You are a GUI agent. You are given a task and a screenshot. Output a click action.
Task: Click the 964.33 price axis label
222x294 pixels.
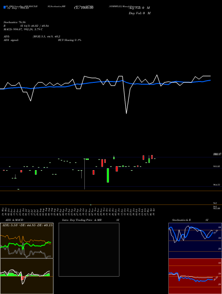point(217,185)
